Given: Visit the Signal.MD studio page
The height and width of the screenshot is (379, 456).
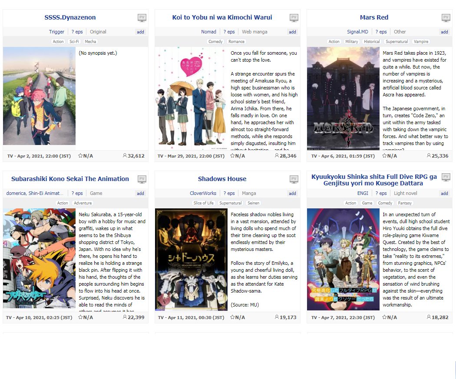Looking at the screenshot, I should [357, 32].
